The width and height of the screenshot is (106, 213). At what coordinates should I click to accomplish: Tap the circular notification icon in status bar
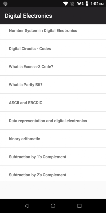(5, 4)
